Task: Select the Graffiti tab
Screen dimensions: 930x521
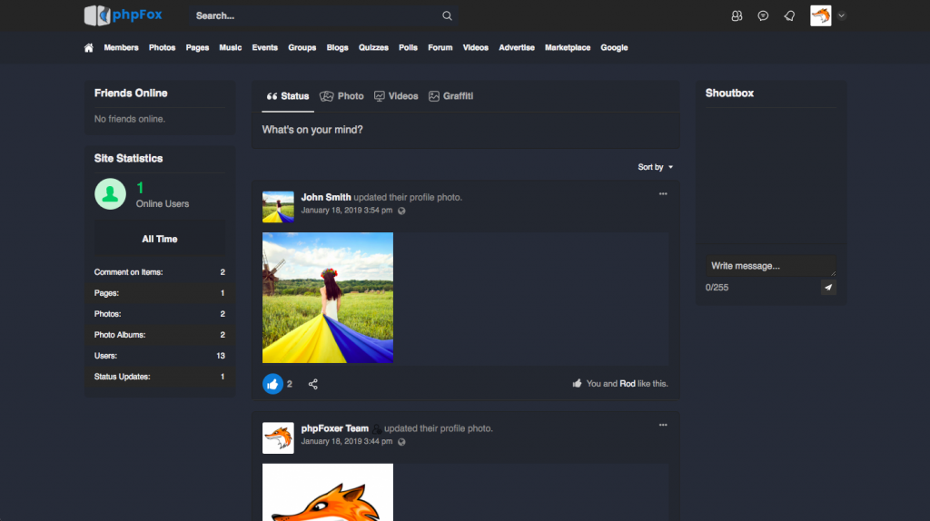Action: pos(450,96)
